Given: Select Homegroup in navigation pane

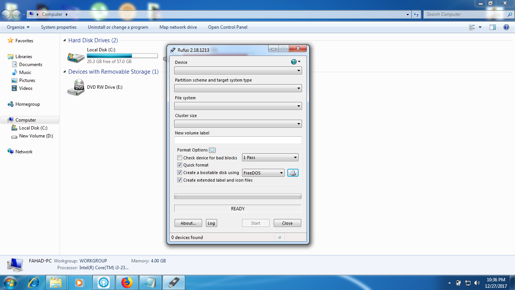Looking at the screenshot, I should [x=28, y=104].
